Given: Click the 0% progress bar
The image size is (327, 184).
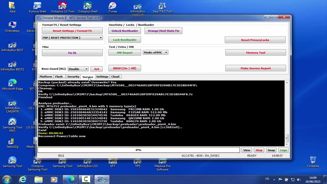Looking at the screenshot, I should coord(138,150).
